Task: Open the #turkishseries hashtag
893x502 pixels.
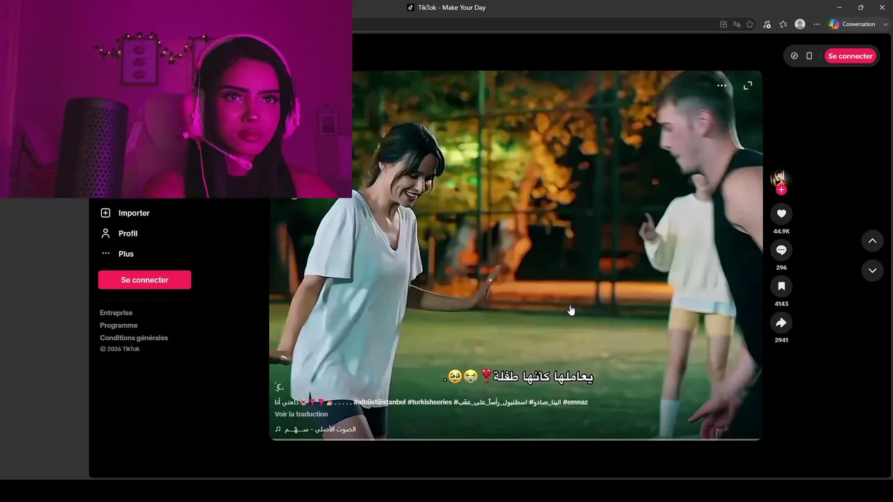Action: coord(430,402)
